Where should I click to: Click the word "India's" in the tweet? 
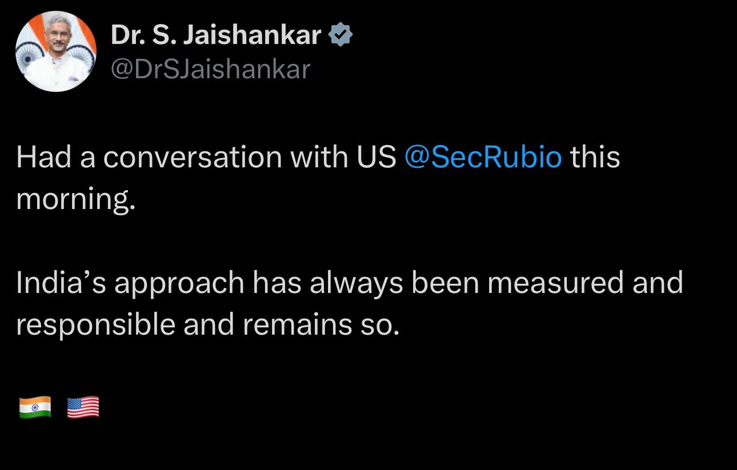[61, 283]
